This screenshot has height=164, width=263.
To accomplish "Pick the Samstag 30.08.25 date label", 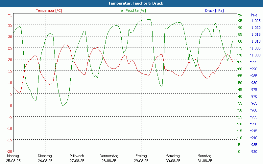I will pos(173,158).
